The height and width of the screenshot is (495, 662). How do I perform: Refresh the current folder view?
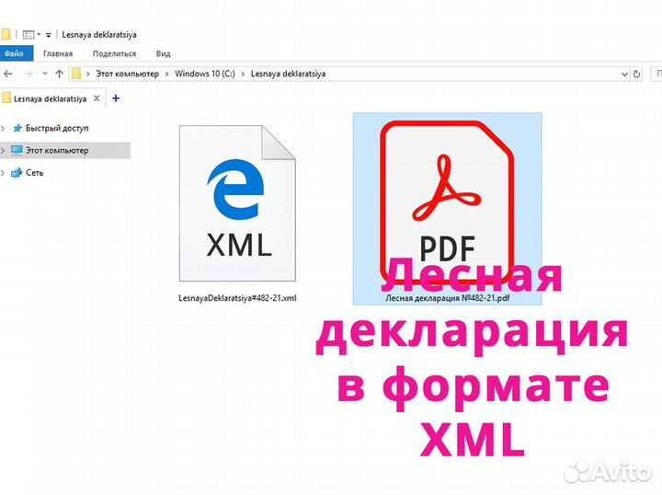pos(636,75)
